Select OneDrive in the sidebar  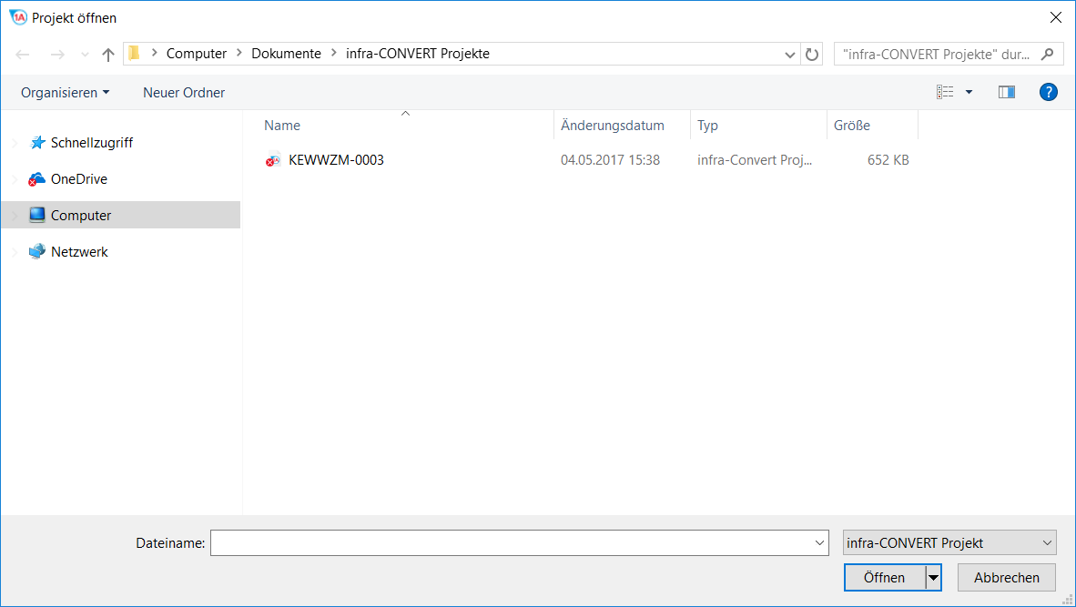coord(78,179)
